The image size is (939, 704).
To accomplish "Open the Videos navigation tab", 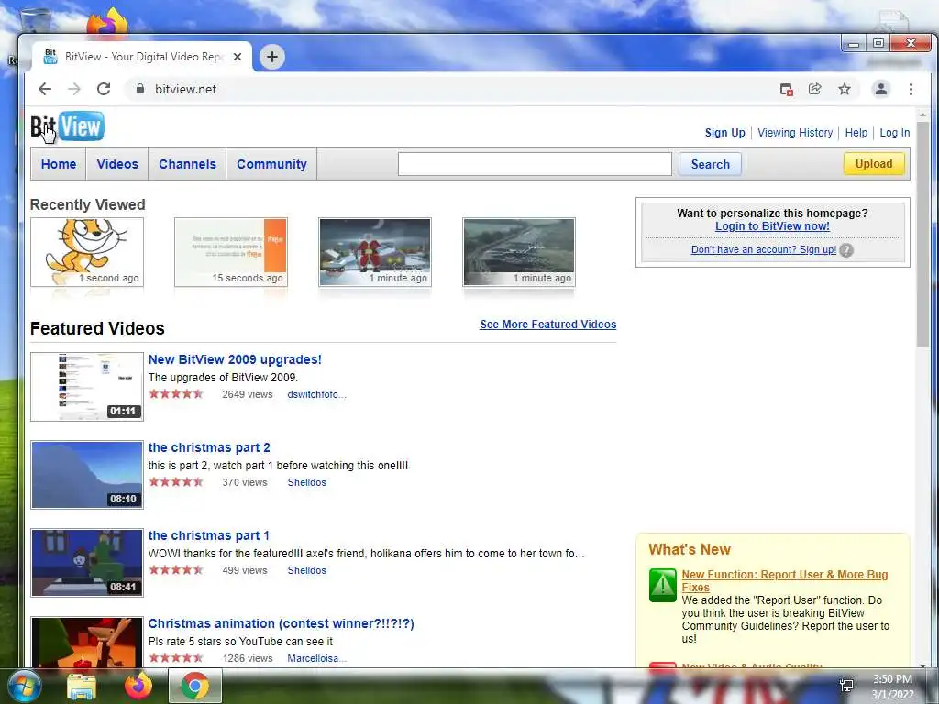I will point(117,164).
